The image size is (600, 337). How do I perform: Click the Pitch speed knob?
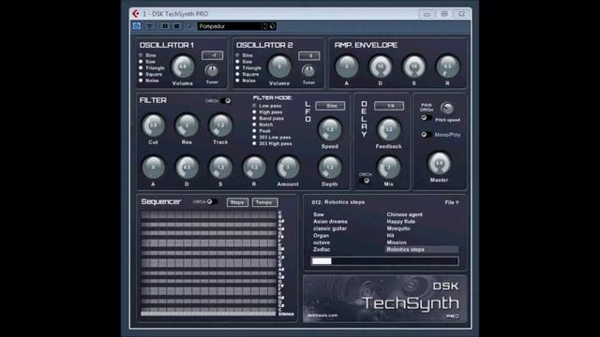[x=447, y=109]
